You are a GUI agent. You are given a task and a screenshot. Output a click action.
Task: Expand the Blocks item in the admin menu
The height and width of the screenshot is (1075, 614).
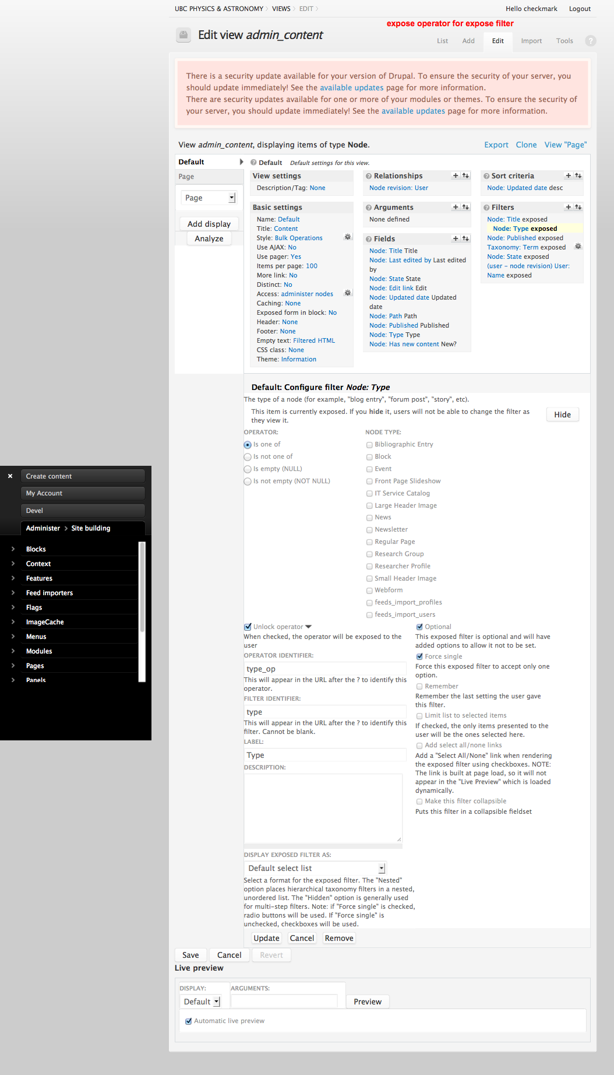tap(13, 549)
